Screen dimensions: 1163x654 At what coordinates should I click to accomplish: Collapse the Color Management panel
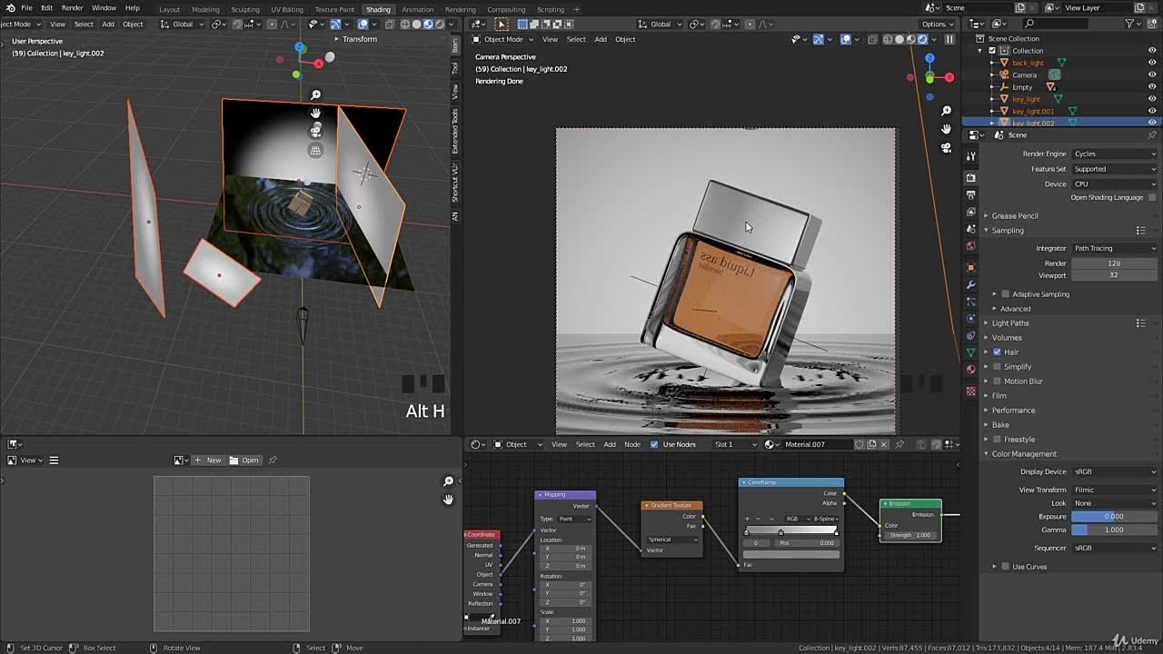tap(1024, 453)
